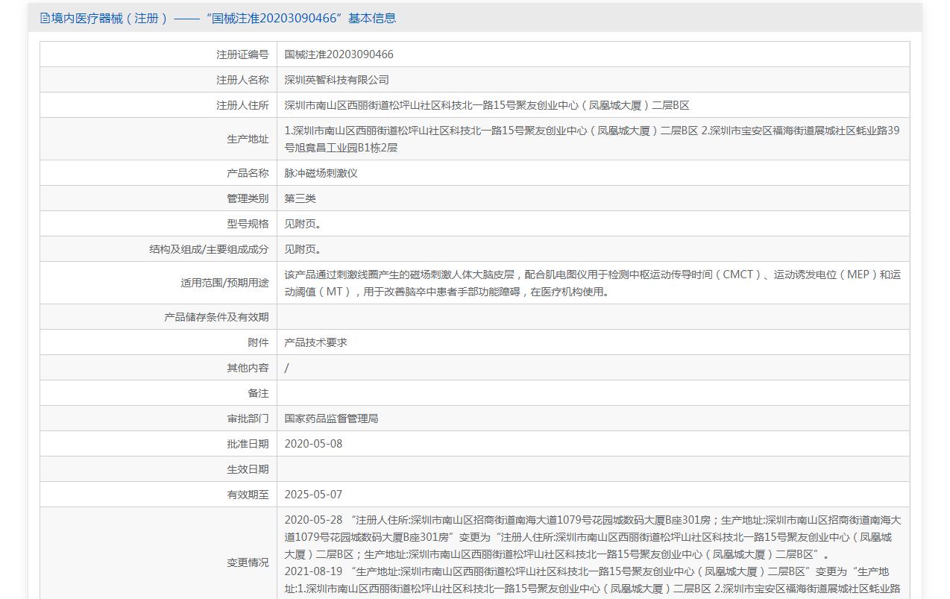Viewport: 950px width, 599px height.
Task: Open the 产品技术要求 attachment text
Action: coord(315,342)
